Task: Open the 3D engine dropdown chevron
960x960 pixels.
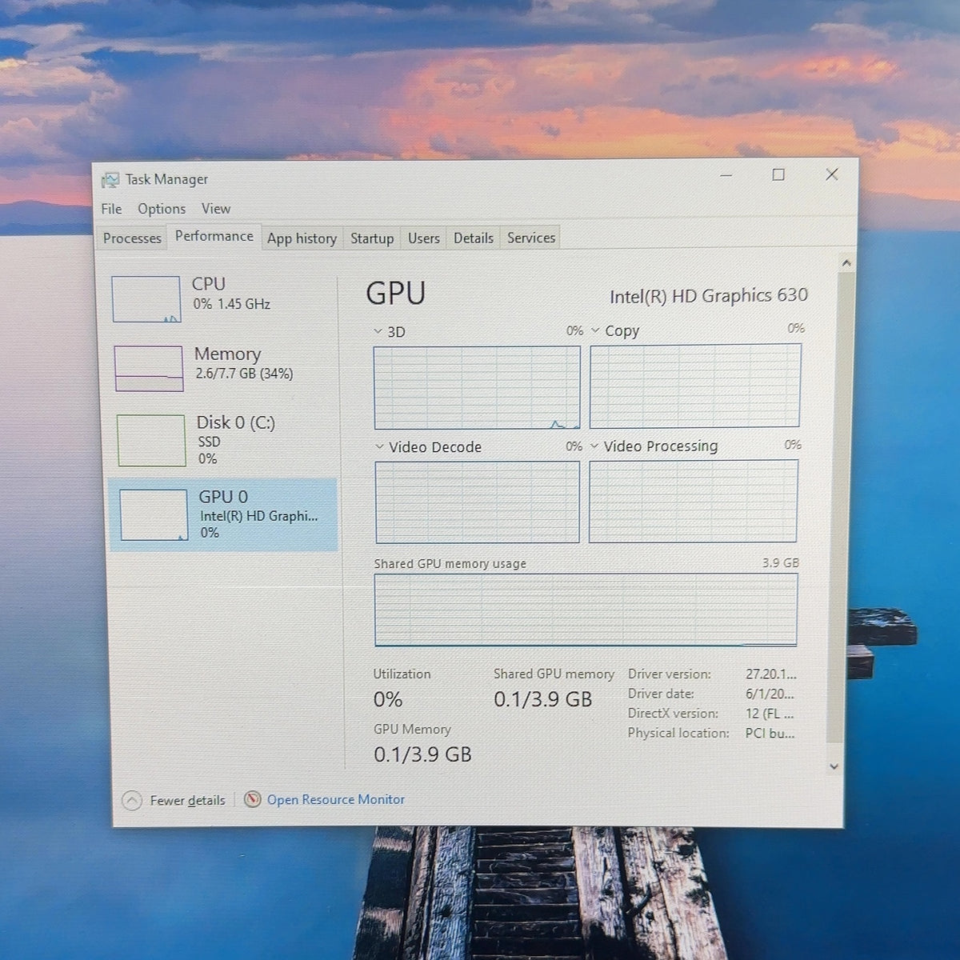Action: click(x=378, y=331)
